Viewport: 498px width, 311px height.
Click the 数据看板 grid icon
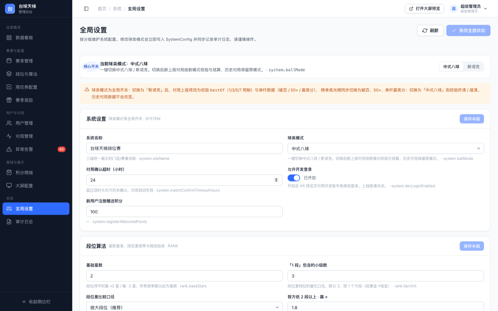[9, 38]
